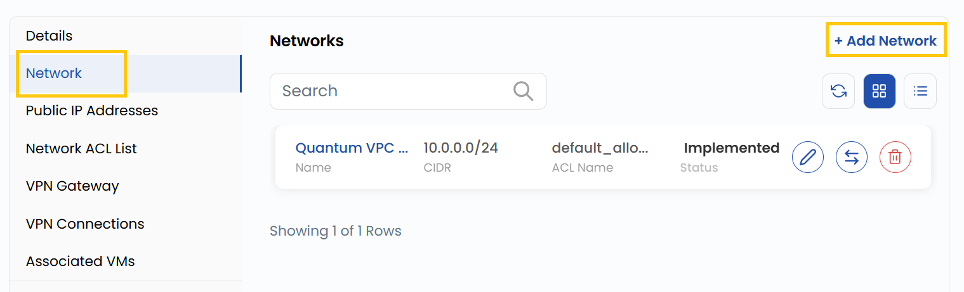Click the magnifier search icon
The width and height of the screenshot is (964, 292).
click(x=523, y=91)
